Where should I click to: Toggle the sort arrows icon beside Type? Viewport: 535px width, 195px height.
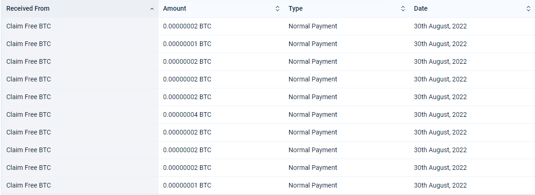point(403,9)
